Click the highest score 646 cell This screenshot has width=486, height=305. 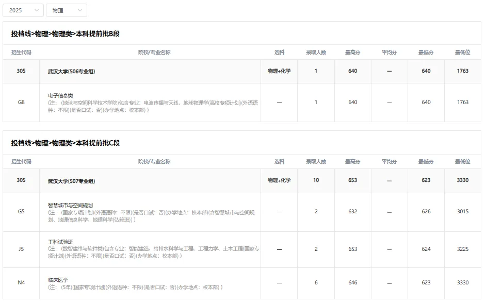coord(353,282)
